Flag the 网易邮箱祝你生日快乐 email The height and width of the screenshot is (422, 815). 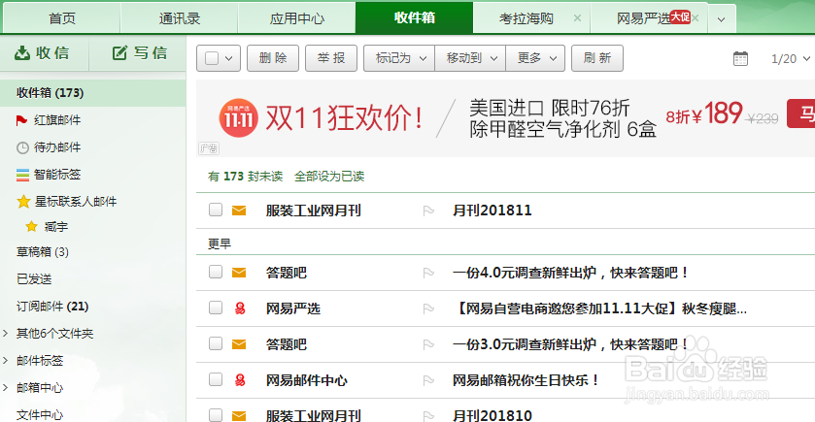[428, 380]
